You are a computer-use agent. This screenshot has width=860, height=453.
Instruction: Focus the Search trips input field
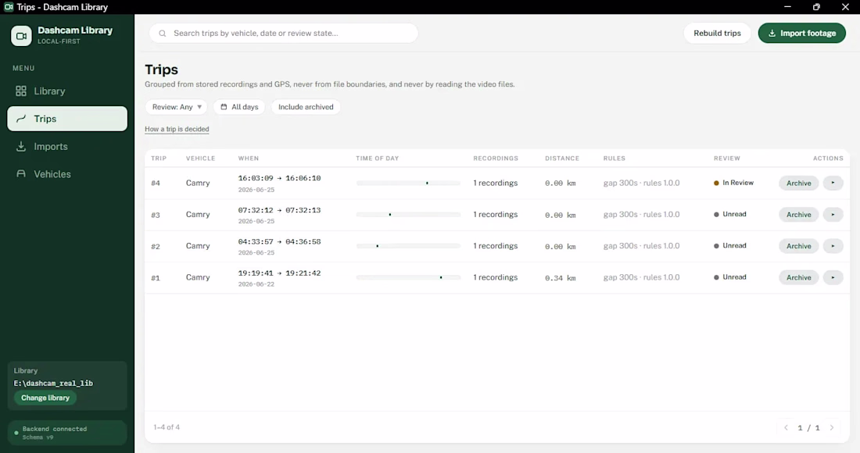coord(284,34)
